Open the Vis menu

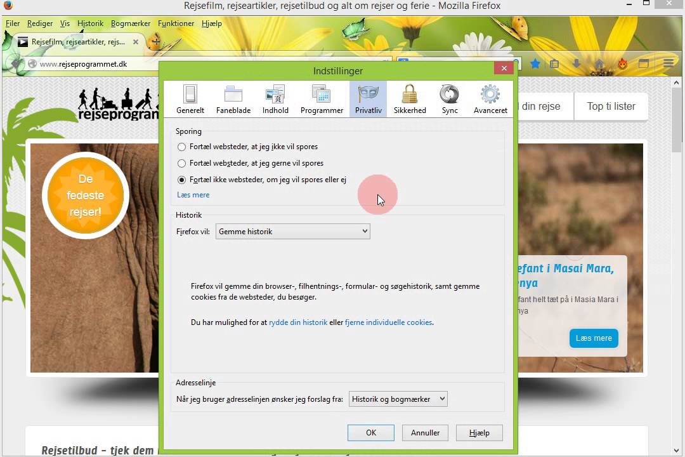pyautogui.click(x=65, y=23)
